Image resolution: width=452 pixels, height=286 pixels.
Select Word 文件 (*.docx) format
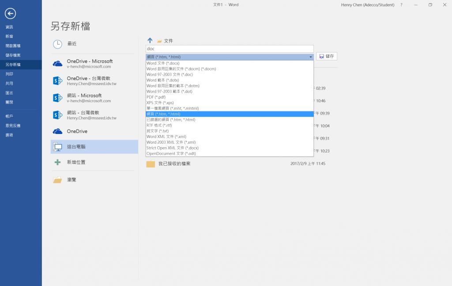(230, 63)
